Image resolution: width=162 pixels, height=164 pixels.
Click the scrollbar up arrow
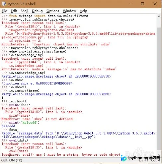(x=159, y=16)
